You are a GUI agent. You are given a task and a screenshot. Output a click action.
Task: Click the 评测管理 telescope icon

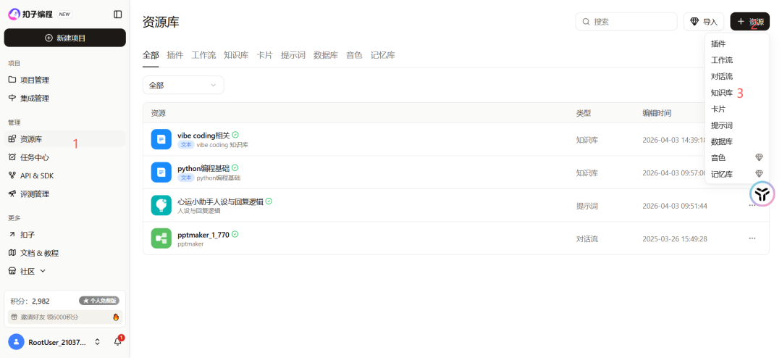[x=12, y=193]
